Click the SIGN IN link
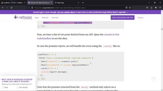Screen dimensions: 163x91 [140, 18]
